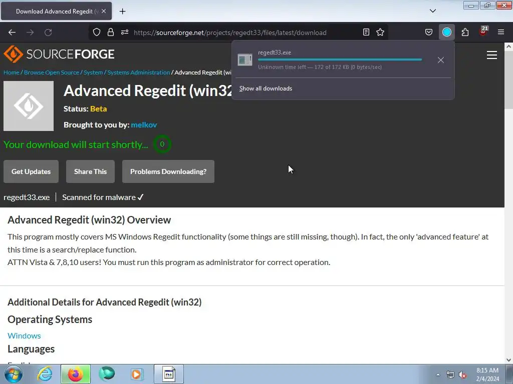Open the SourceForge hamburger menu

[492, 55]
